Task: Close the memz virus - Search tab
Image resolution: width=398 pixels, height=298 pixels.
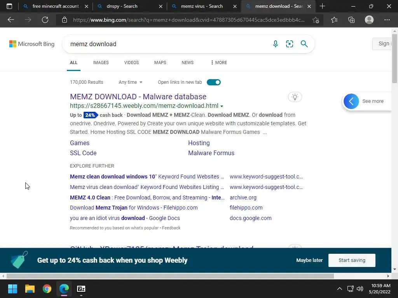Action: (x=235, y=6)
